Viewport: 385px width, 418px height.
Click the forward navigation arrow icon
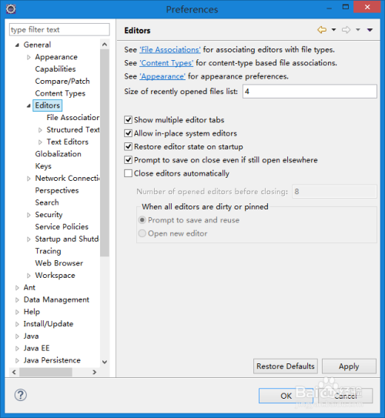click(x=346, y=29)
